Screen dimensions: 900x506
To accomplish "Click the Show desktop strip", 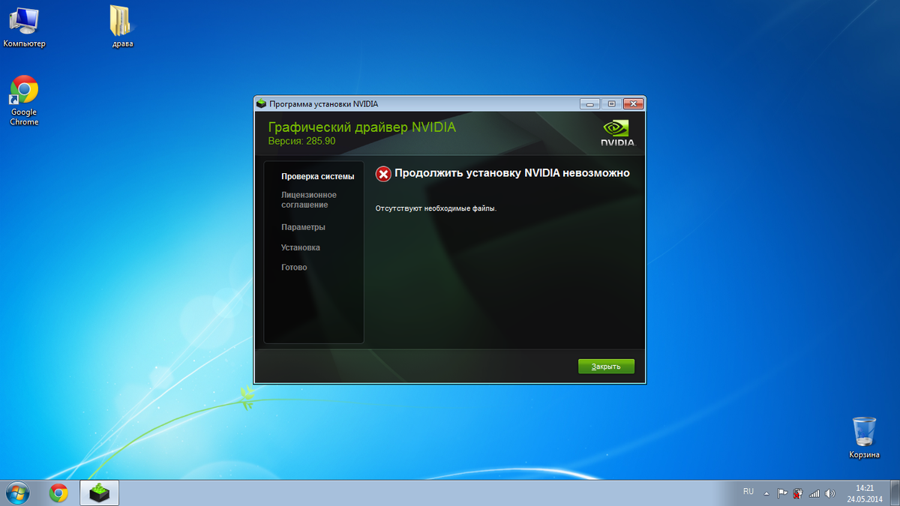I will 894,493.
